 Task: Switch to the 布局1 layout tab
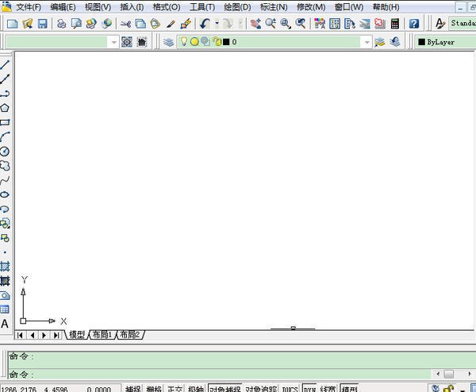pyautogui.click(x=102, y=336)
